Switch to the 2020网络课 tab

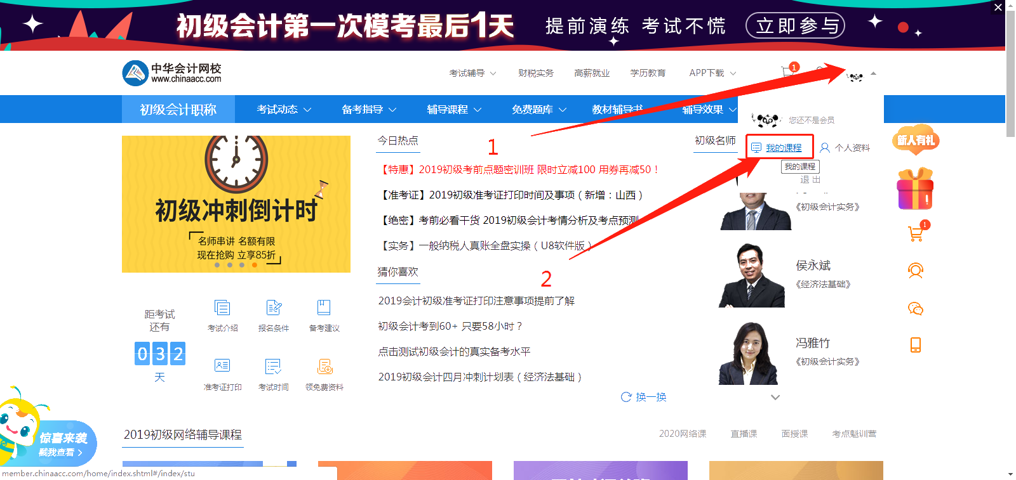point(683,434)
